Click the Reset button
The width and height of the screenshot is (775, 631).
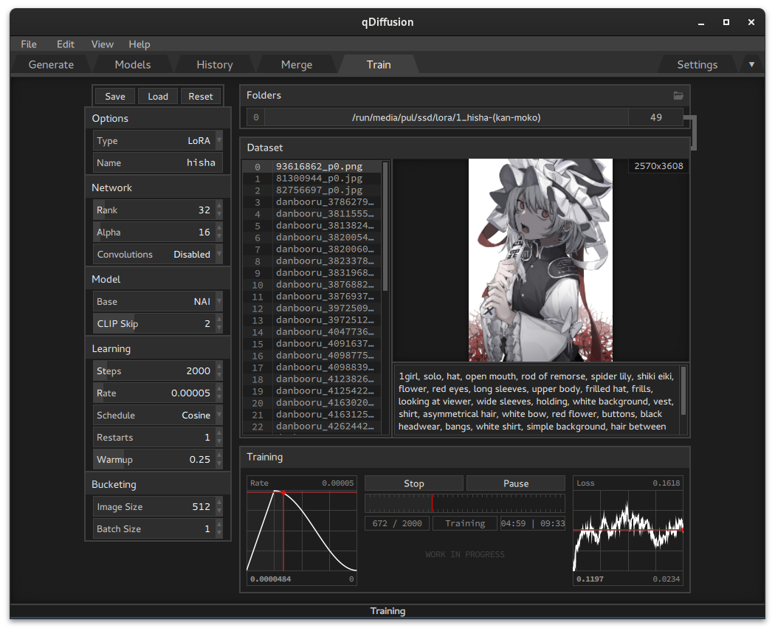201,97
